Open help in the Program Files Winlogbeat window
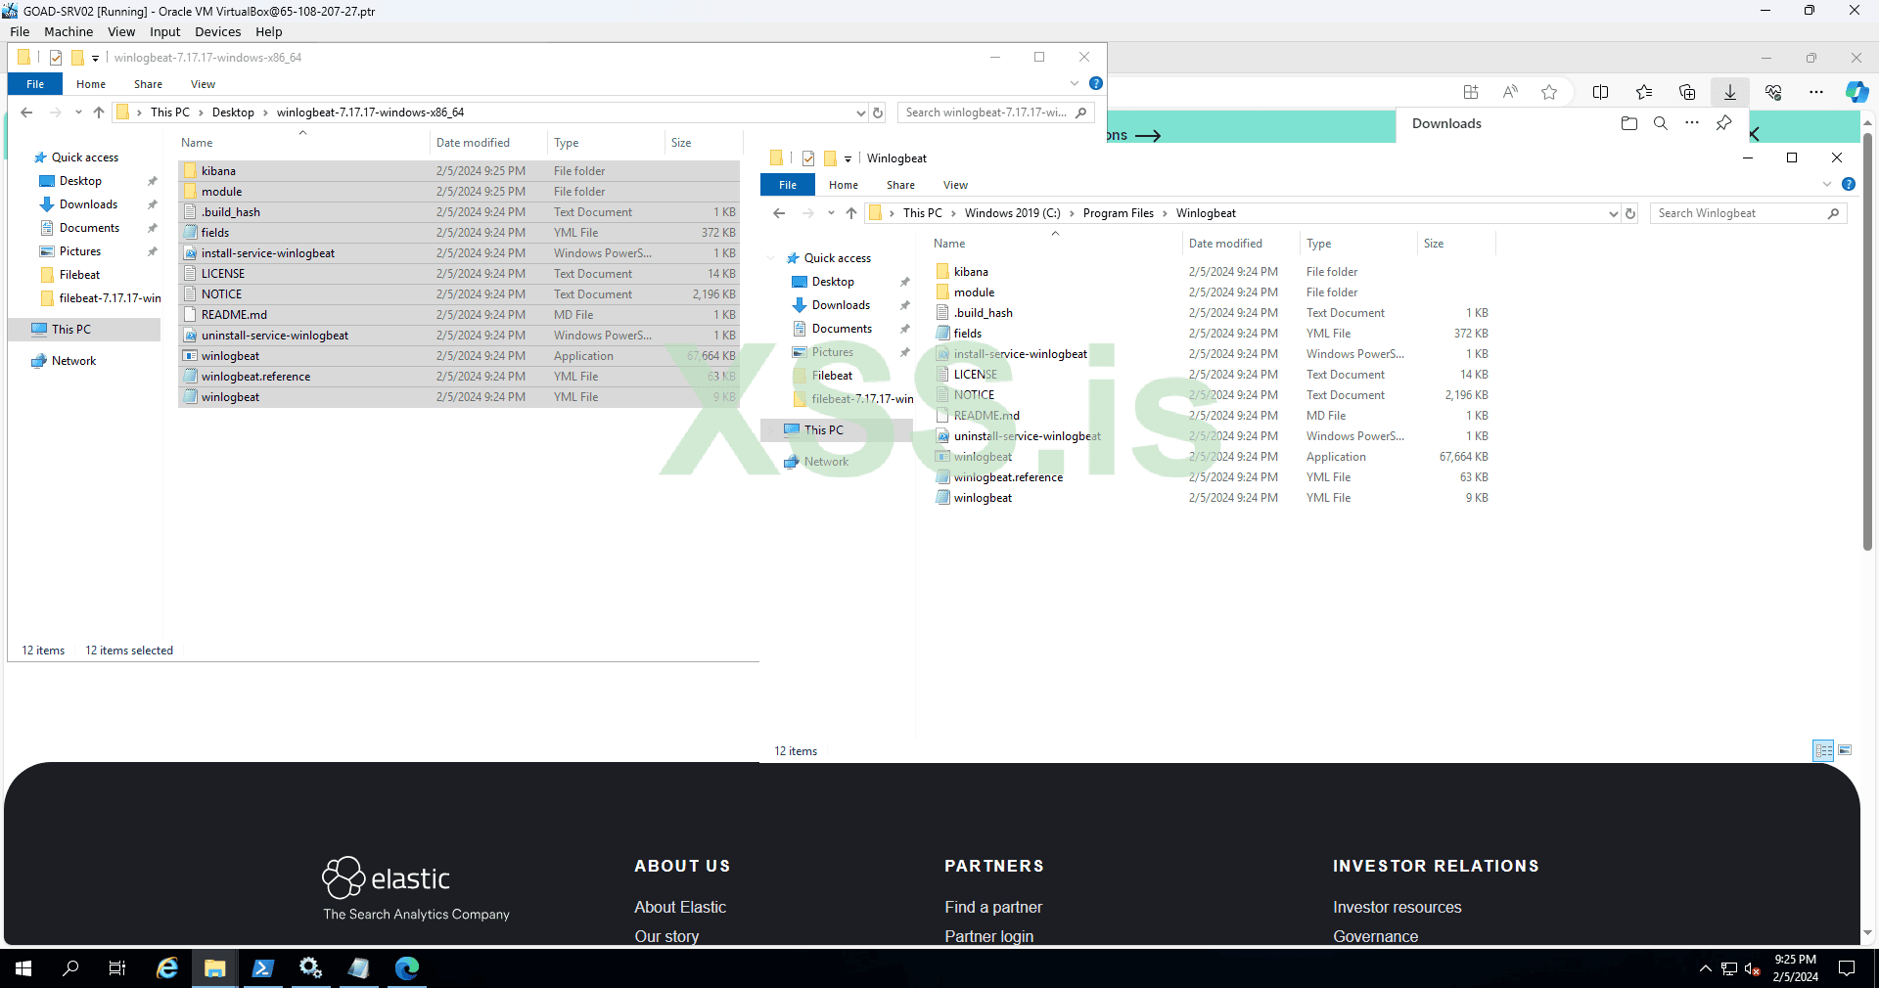The height and width of the screenshot is (988, 1879). click(x=1849, y=184)
